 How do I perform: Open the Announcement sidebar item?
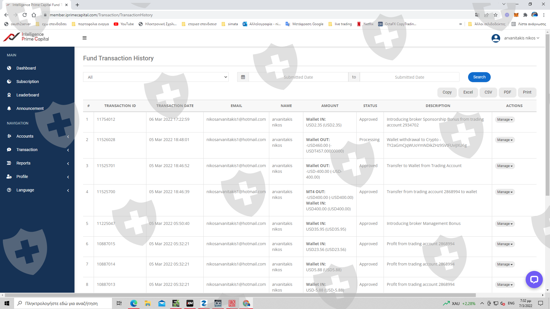(30, 108)
